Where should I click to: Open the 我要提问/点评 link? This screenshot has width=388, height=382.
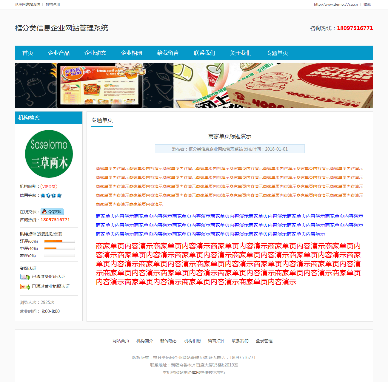pyautogui.click(x=50, y=234)
